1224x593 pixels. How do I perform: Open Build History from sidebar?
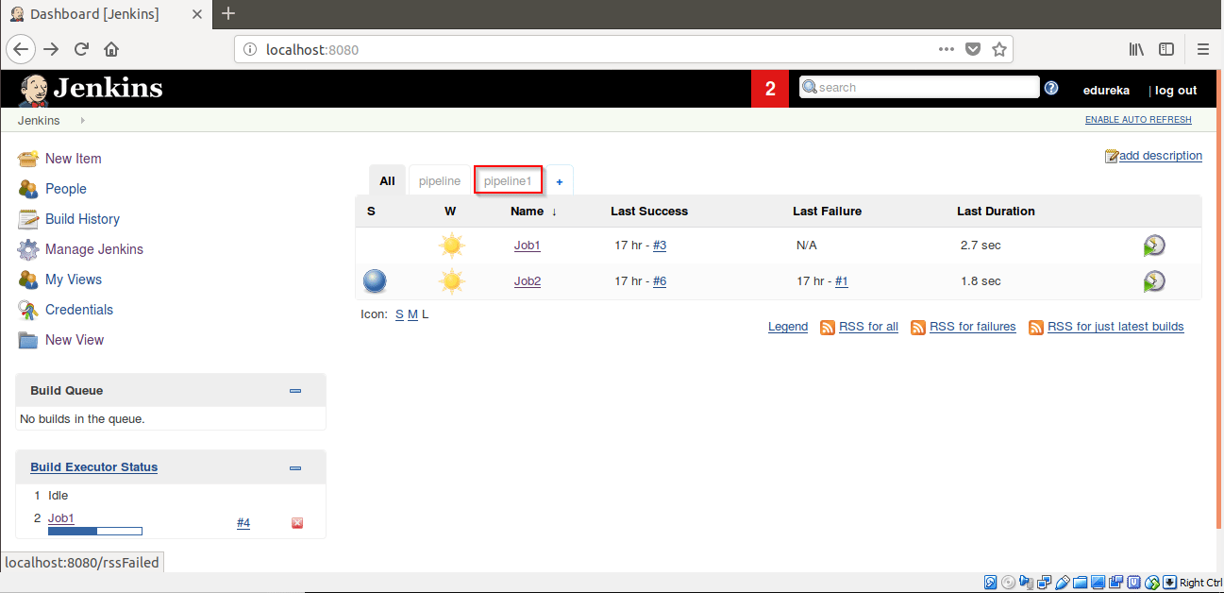83,218
